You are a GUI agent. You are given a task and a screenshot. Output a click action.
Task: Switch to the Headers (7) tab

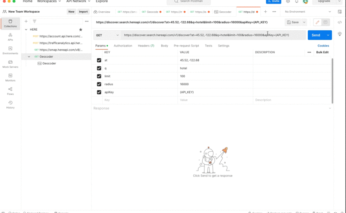[x=146, y=46]
